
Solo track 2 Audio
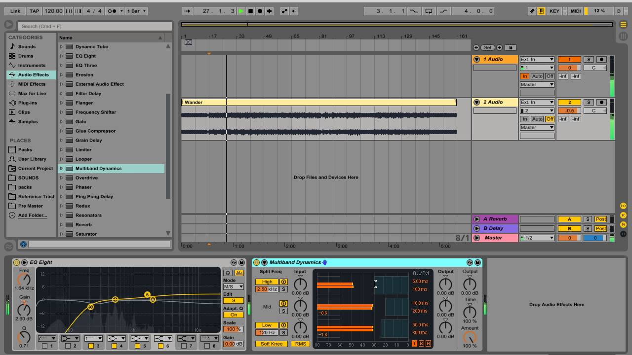point(589,102)
